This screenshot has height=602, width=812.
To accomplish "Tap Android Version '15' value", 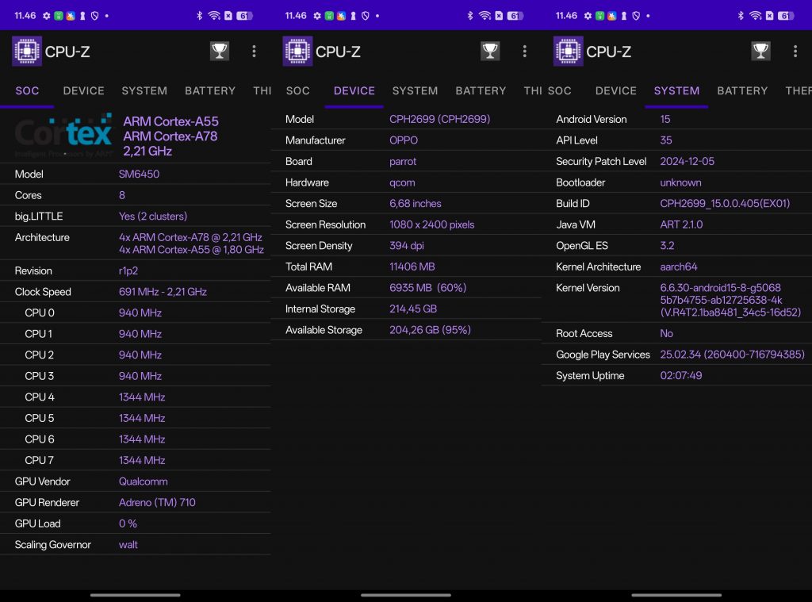I will click(665, 119).
